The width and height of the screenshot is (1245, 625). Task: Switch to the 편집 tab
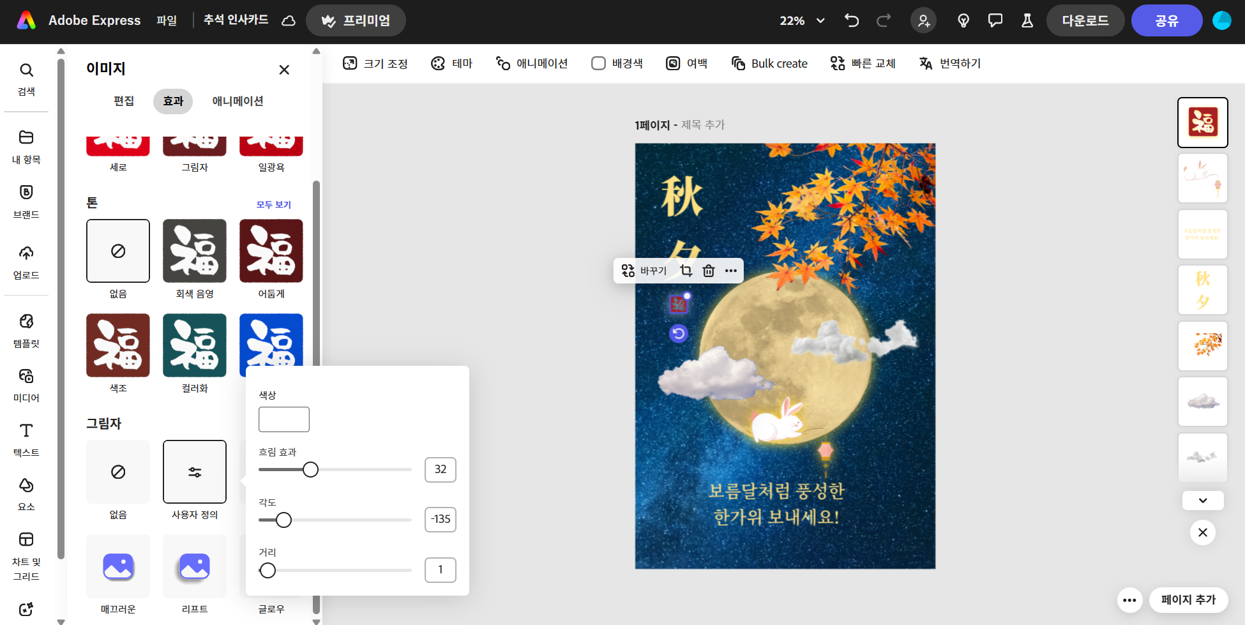point(124,101)
